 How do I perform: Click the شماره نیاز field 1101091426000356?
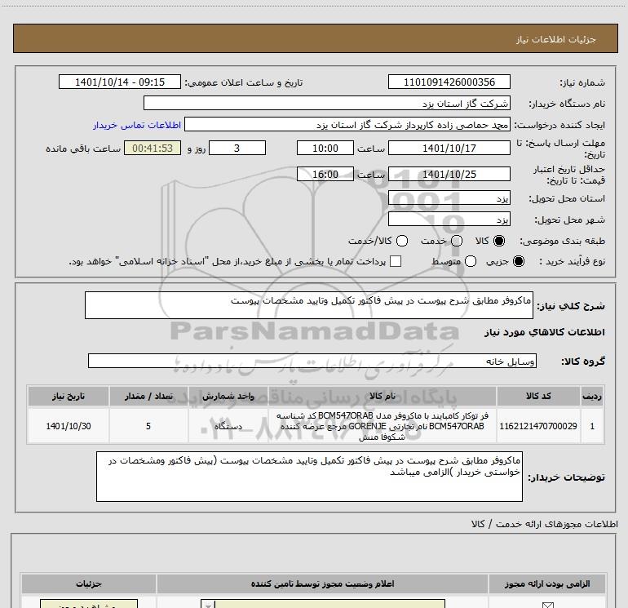[449, 82]
